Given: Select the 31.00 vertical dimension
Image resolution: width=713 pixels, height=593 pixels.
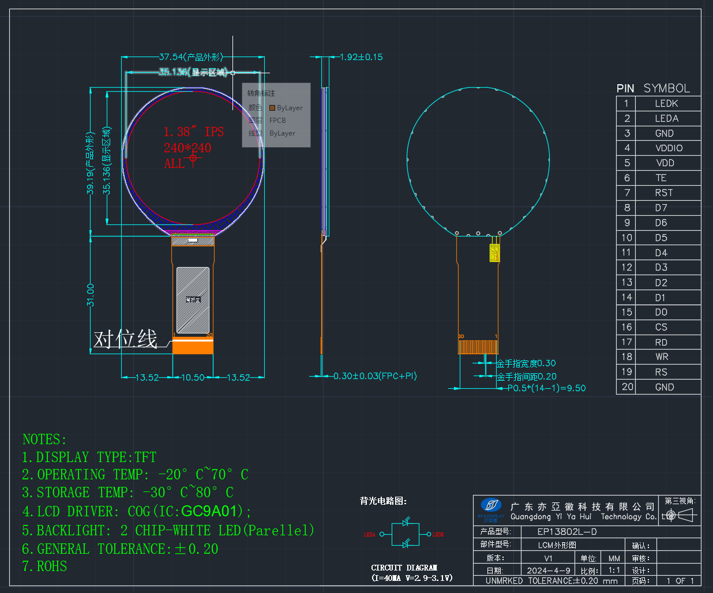Looking at the screenshot, I should point(90,294).
